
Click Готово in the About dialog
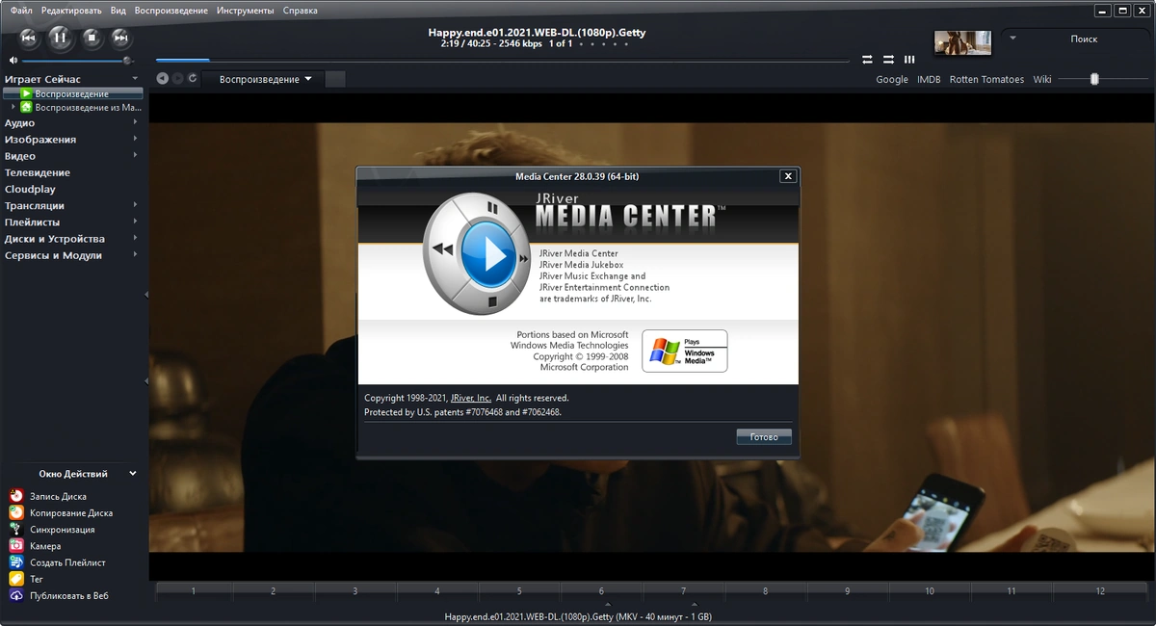764,437
